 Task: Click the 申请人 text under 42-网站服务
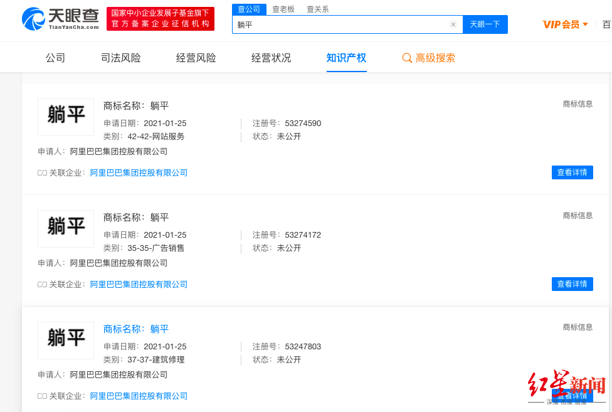tap(103, 151)
